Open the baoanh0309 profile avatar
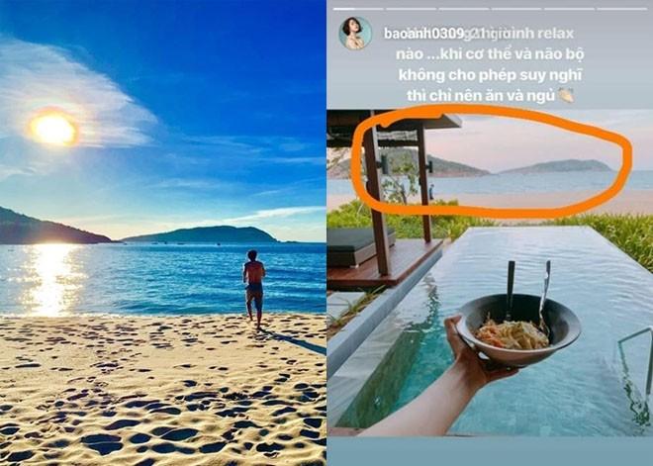 pos(355,34)
